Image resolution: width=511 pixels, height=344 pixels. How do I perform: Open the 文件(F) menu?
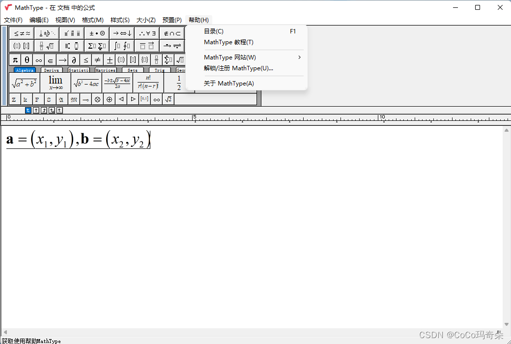pos(13,20)
